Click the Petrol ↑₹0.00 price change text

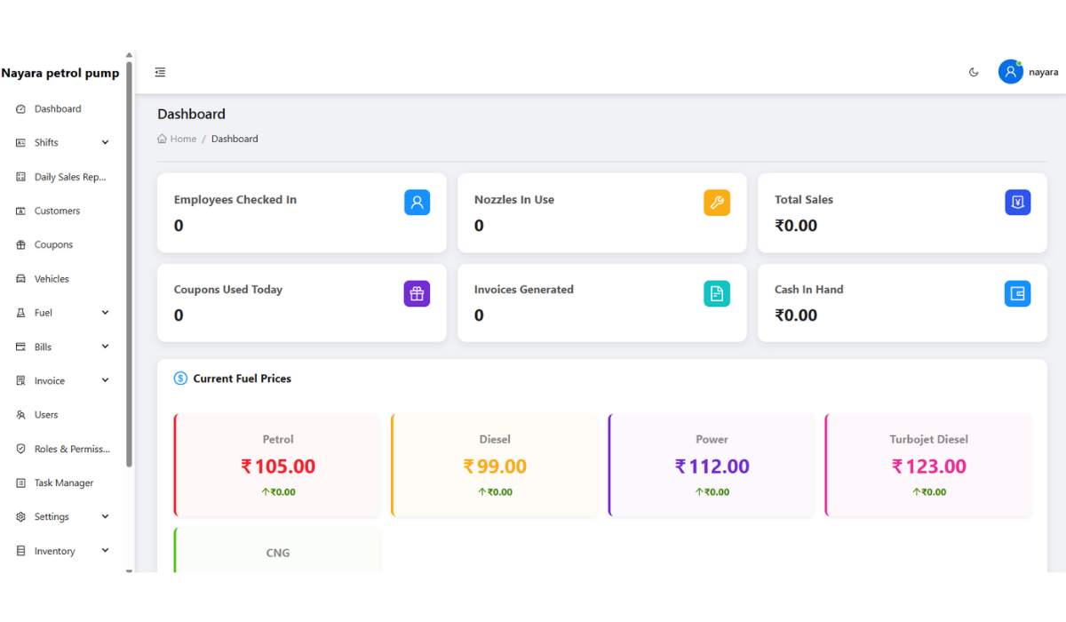[278, 492]
